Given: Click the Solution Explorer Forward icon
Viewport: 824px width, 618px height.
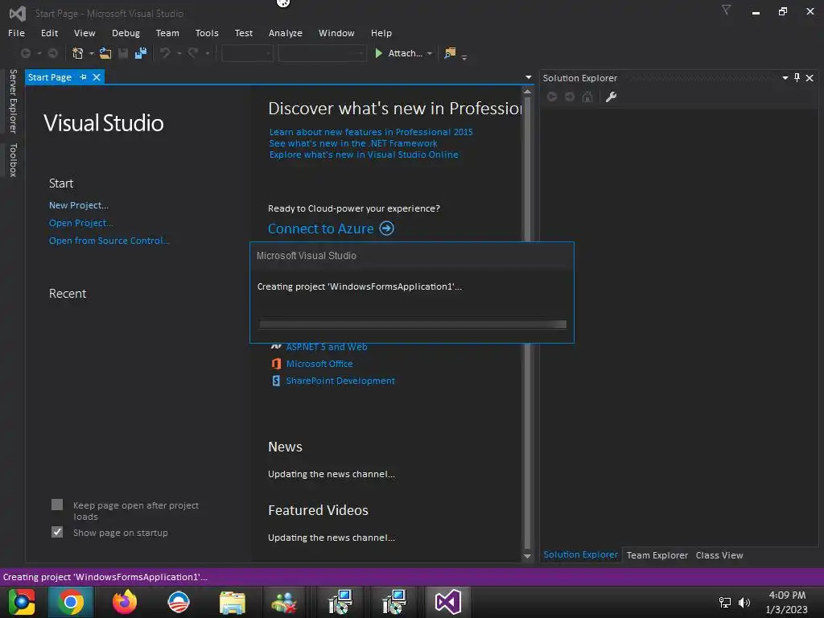Looking at the screenshot, I should point(570,97).
